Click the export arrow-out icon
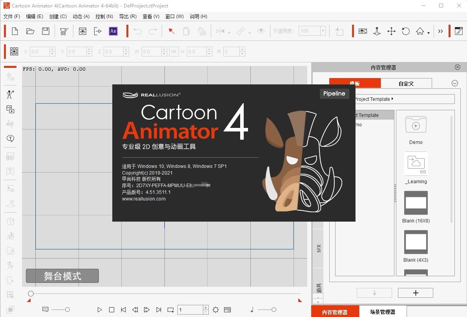 pos(98,31)
